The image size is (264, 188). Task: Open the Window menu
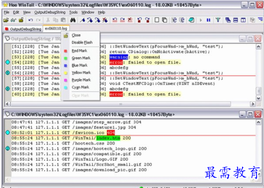pyautogui.click(x=88, y=12)
